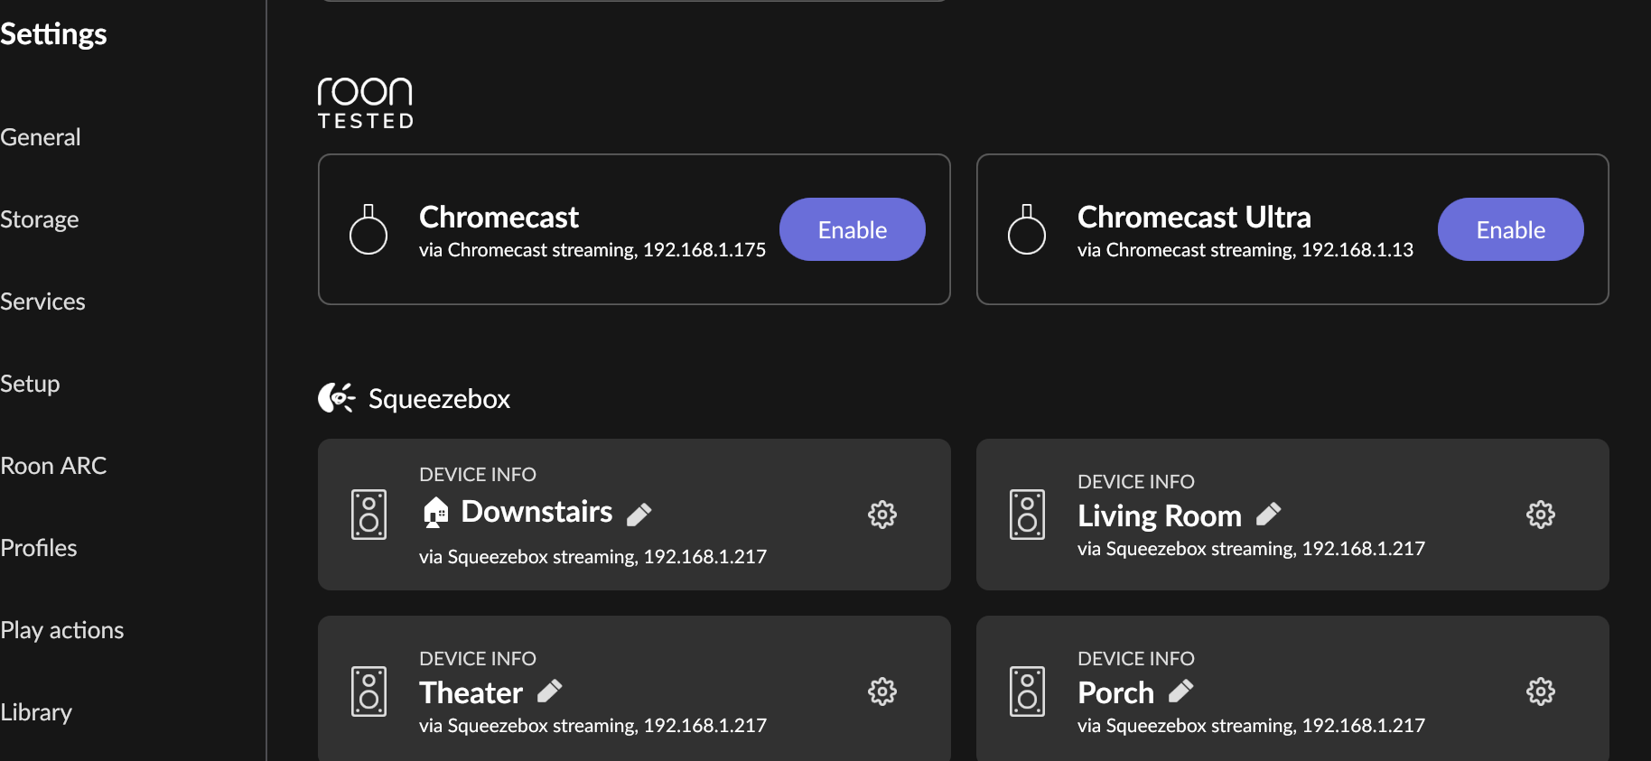Viewport: 1651px width, 761px height.
Task: Open Theater device settings gear
Action: tap(882, 691)
